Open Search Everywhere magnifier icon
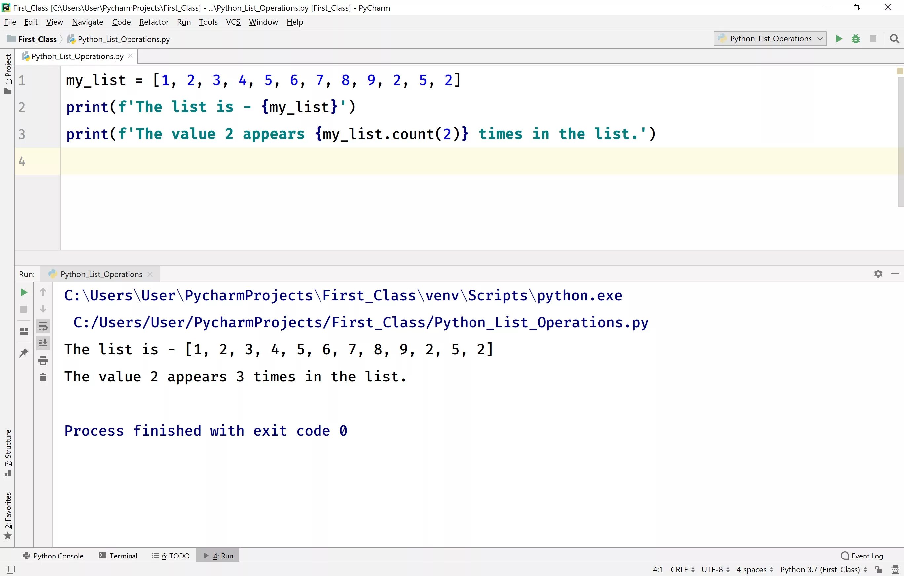 point(895,39)
